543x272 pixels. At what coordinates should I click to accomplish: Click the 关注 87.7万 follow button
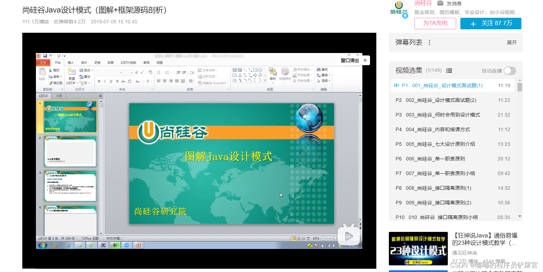point(491,23)
